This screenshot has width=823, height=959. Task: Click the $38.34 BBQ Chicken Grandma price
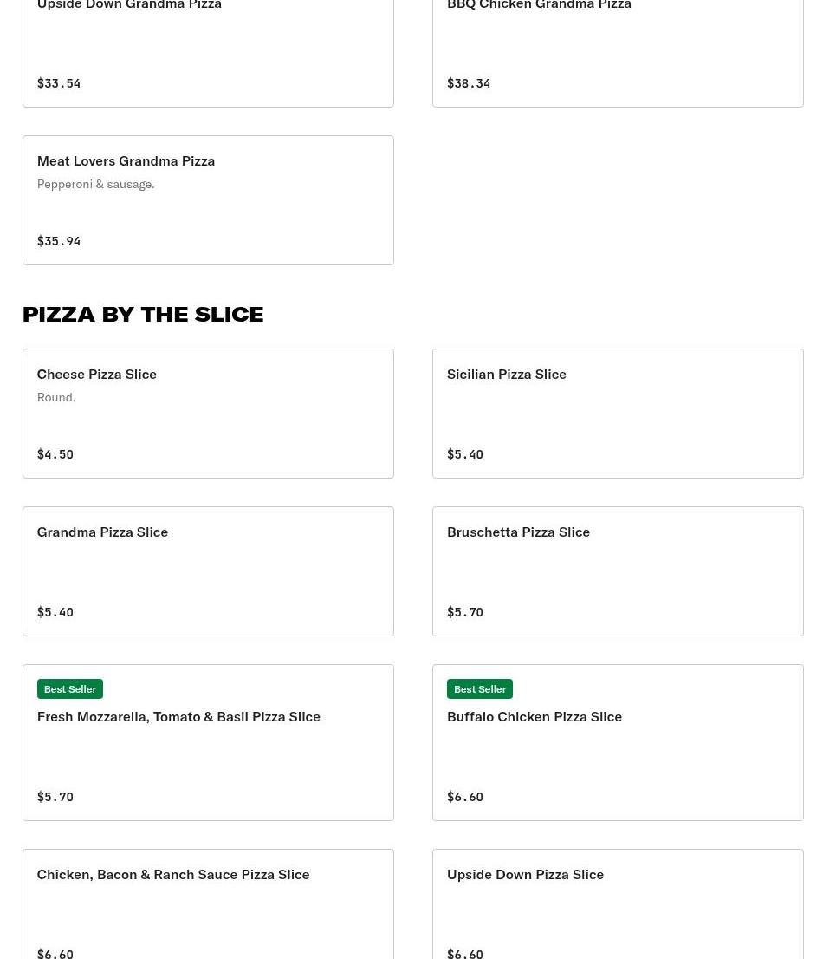point(469,83)
